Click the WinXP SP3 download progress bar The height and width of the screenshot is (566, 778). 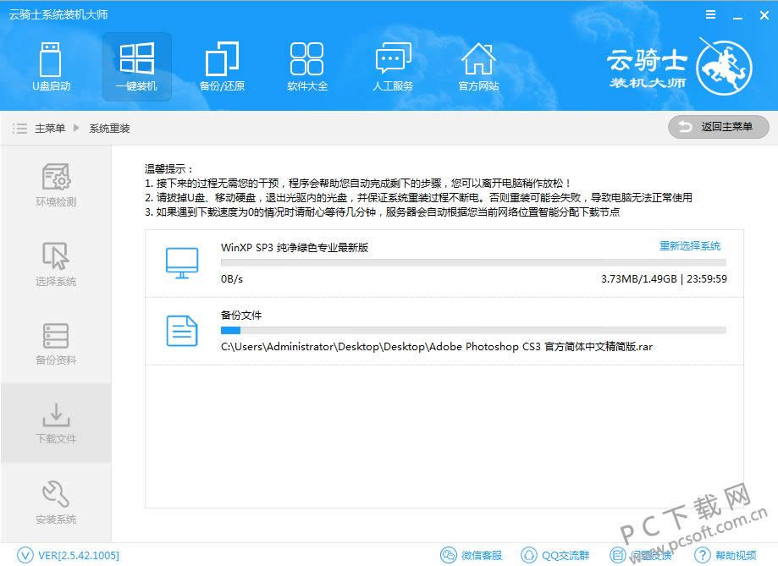(472, 263)
